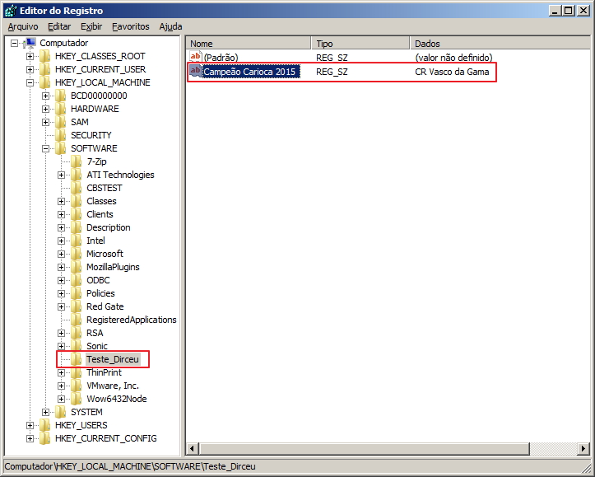Click the VMware, Inc. folder icon
Viewport: 595px width, 477px height.
click(77, 386)
